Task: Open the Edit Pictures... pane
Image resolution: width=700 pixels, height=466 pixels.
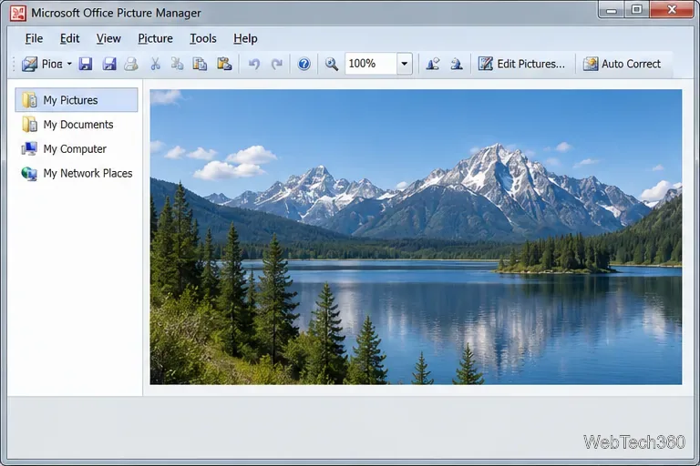Action: click(x=521, y=64)
